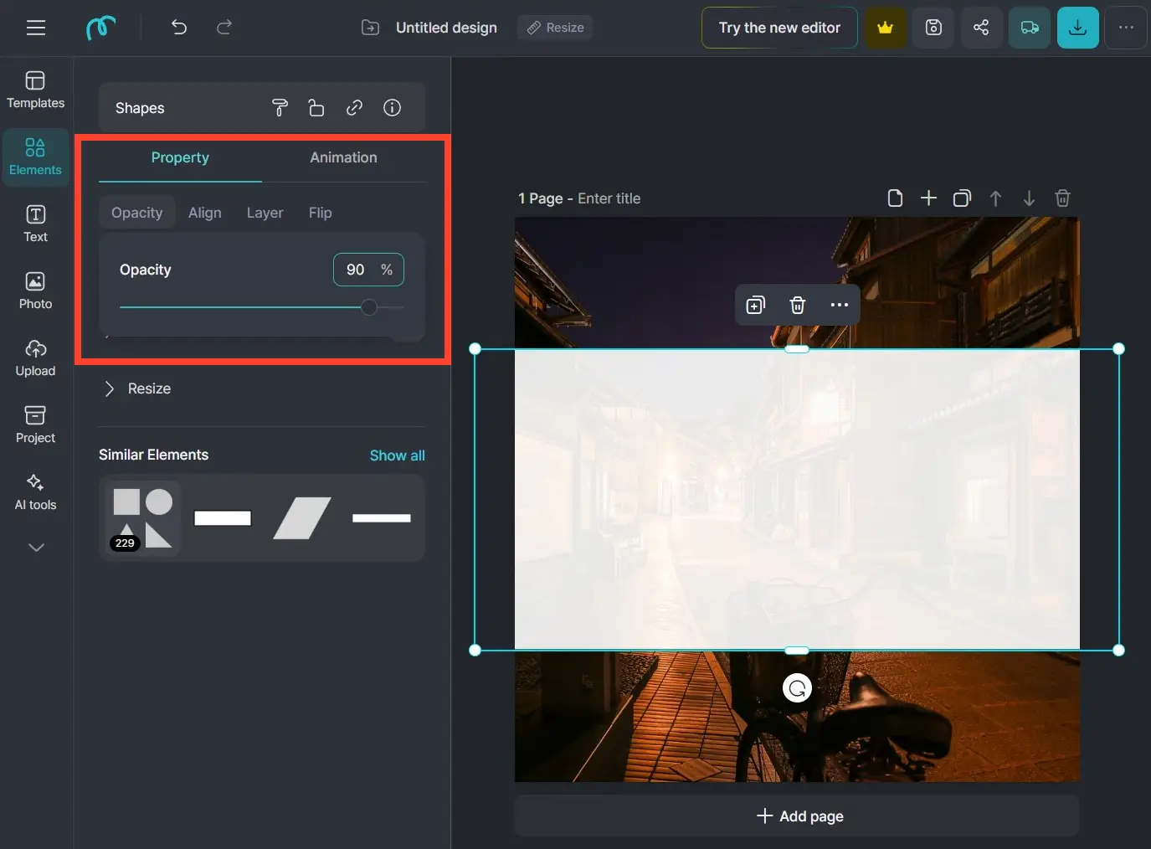The width and height of the screenshot is (1151, 849).
Task: Click the crown premium icon
Action: coord(885,28)
